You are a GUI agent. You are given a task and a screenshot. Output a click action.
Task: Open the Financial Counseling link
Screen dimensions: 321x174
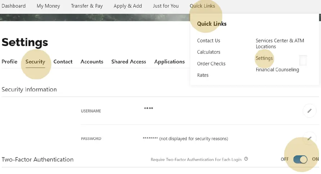(x=277, y=70)
